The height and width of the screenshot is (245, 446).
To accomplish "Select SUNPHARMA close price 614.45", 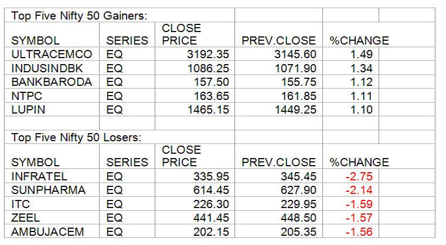I will pos(213,190).
